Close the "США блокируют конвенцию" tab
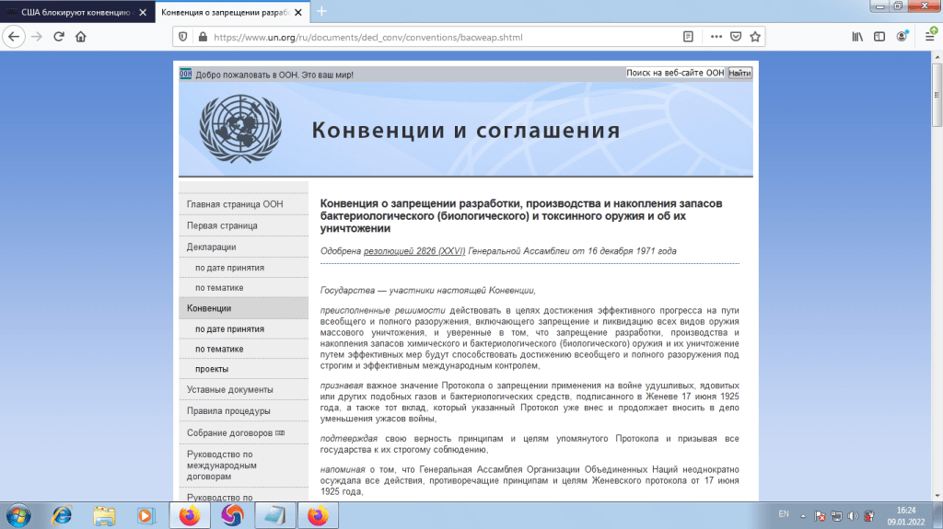943x529 pixels. coord(143,12)
